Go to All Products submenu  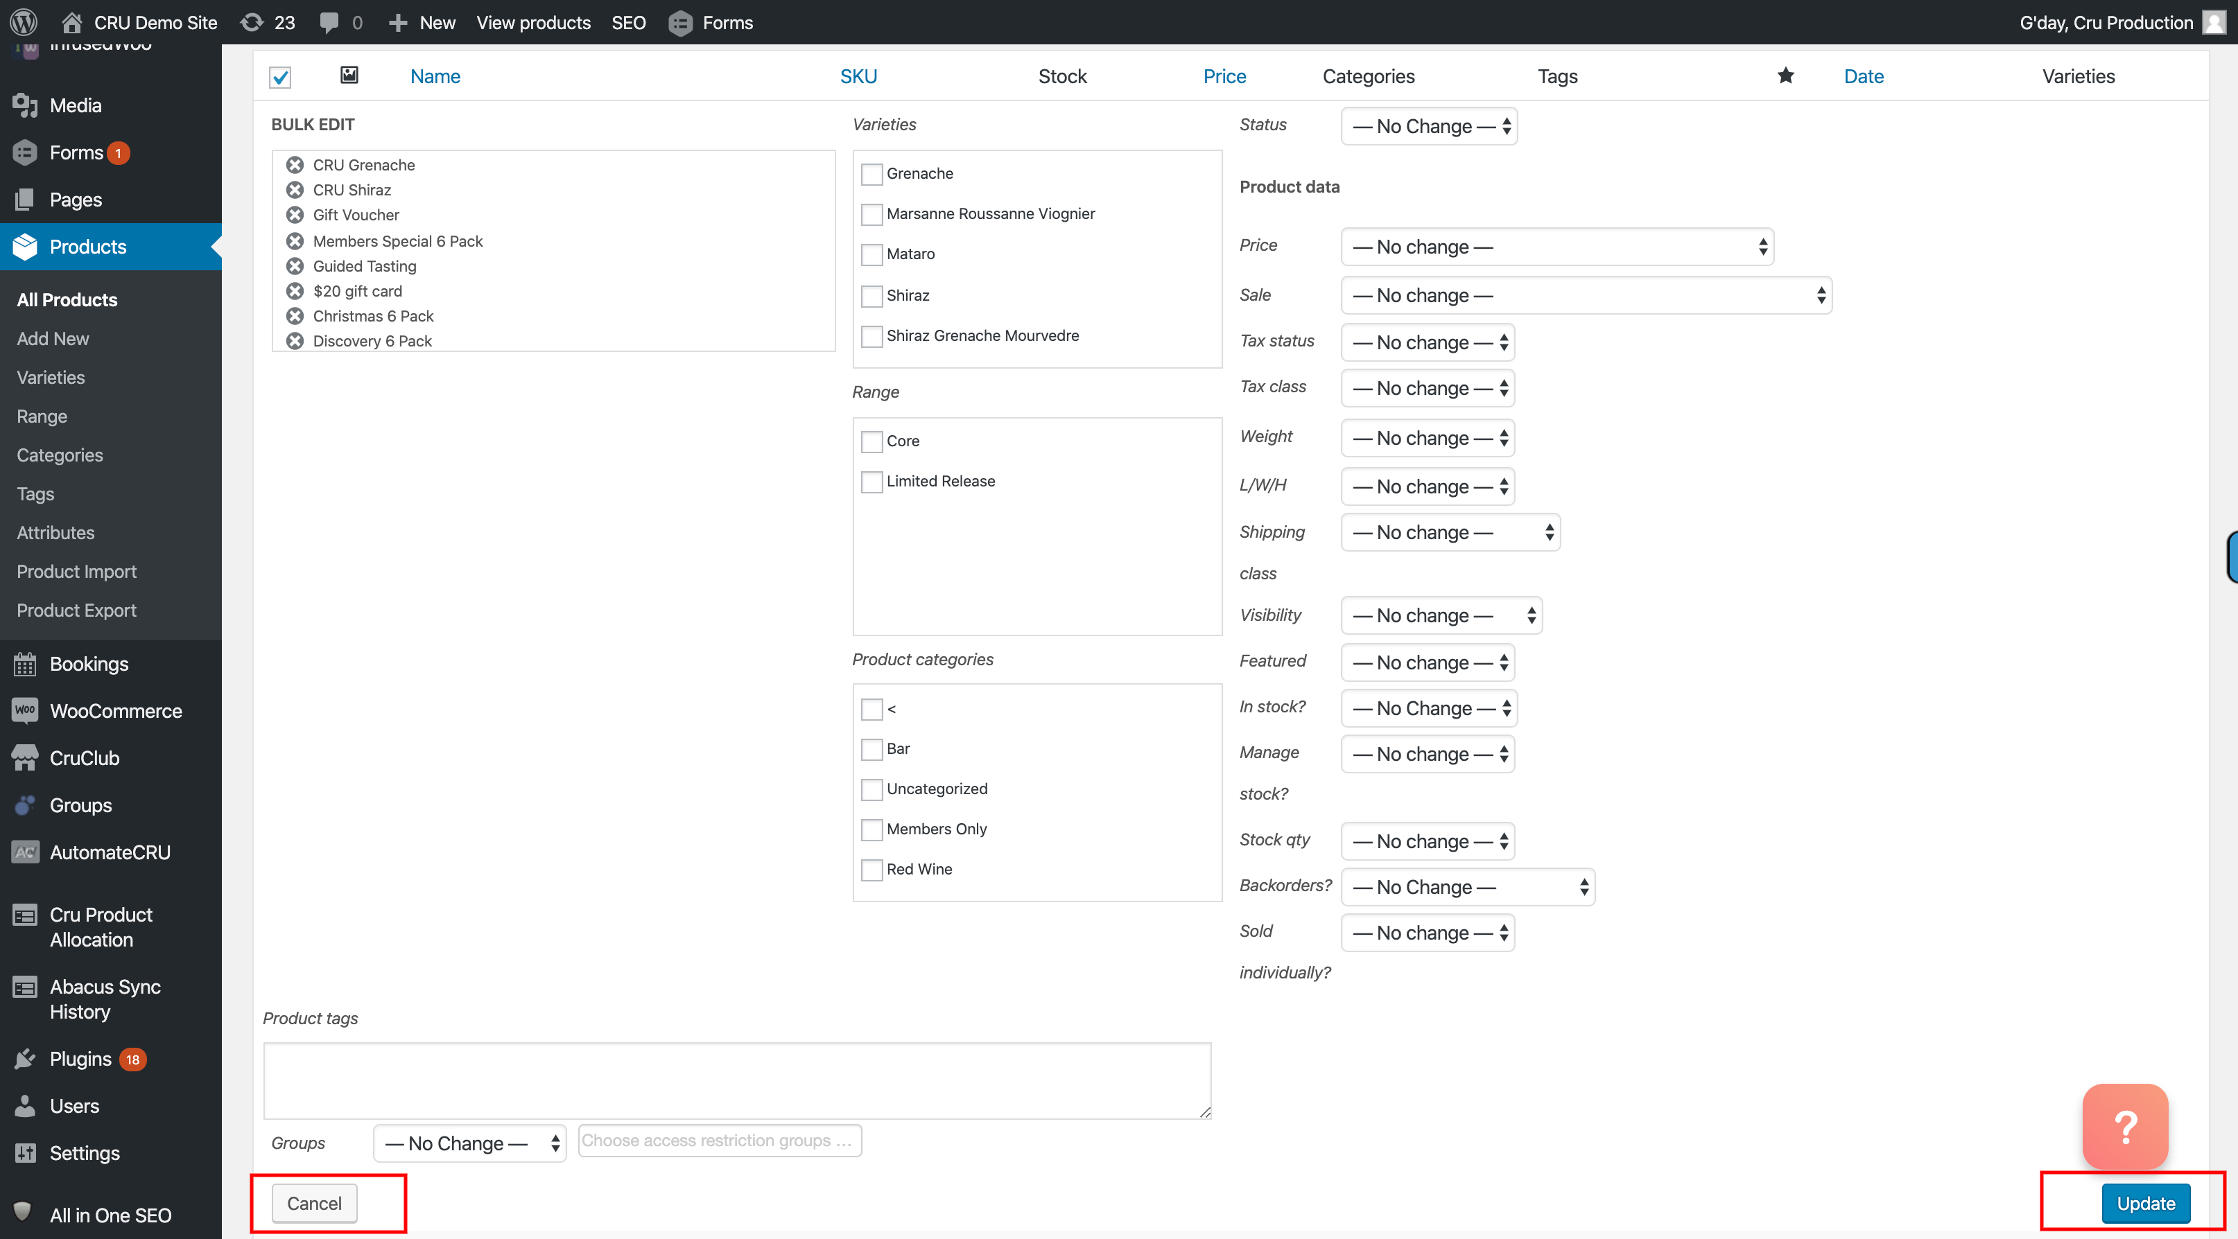[67, 299]
